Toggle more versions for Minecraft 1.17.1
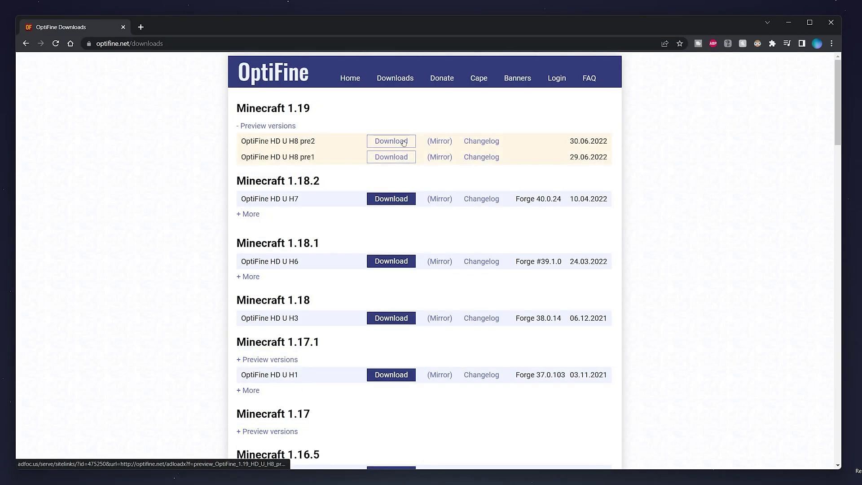This screenshot has width=862, height=485. [x=248, y=390]
